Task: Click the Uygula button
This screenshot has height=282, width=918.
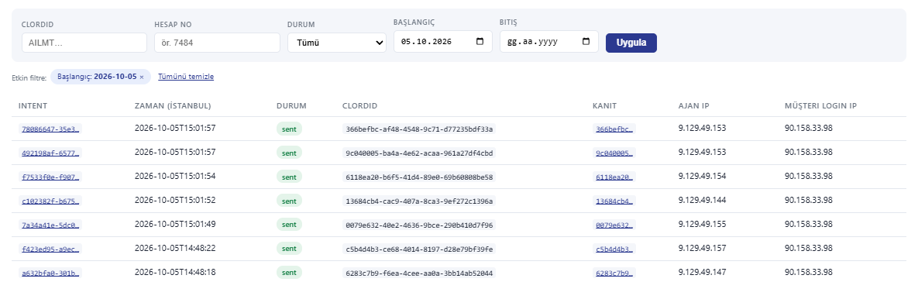Action: (631, 43)
